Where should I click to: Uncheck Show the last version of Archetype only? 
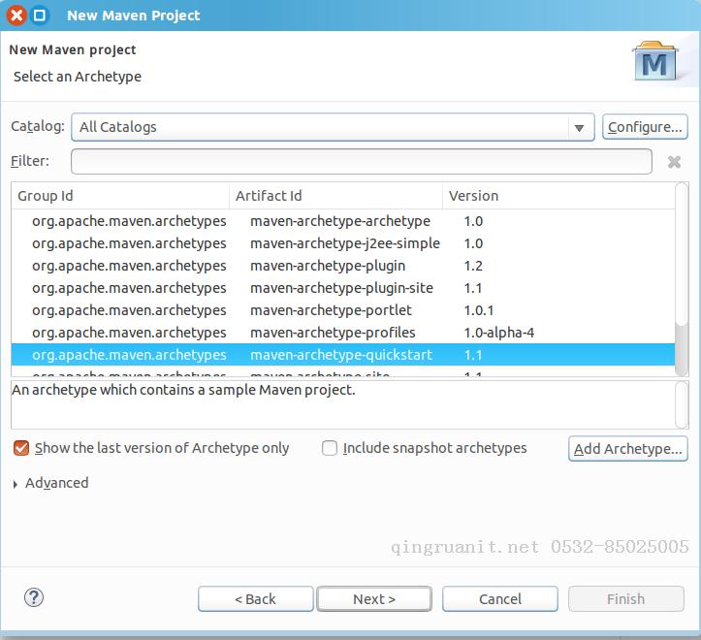click(20, 448)
